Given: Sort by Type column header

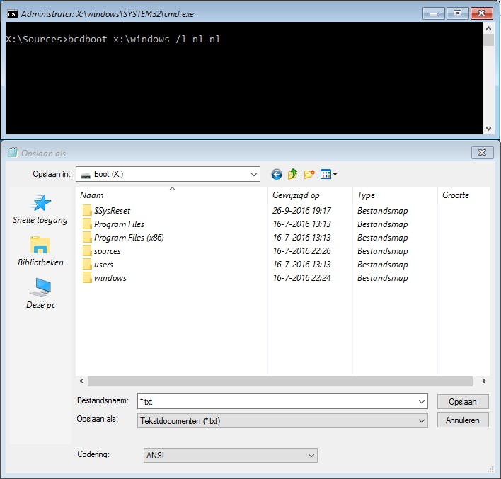Looking at the screenshot, I should pyautogui.click(x=396, y=195).
